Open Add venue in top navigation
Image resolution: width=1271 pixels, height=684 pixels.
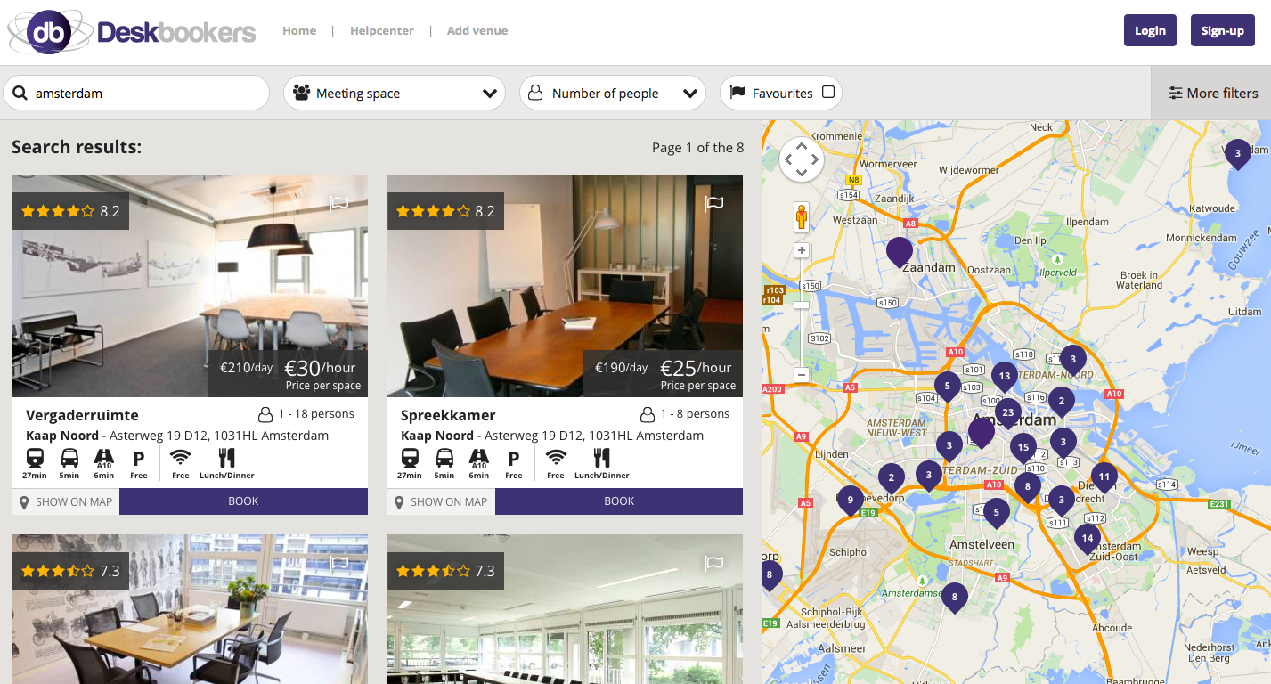[477, 30]
